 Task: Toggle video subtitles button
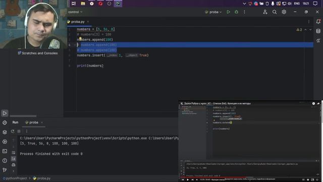pos(303,180)
